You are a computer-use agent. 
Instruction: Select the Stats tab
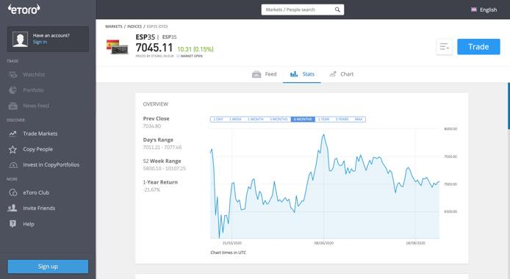302,74
